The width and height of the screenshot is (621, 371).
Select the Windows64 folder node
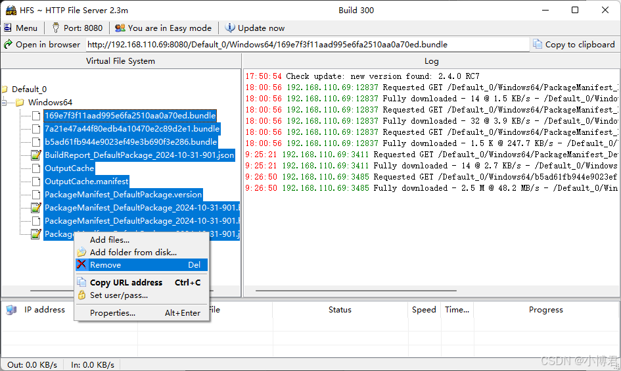[x=51, y=102]
